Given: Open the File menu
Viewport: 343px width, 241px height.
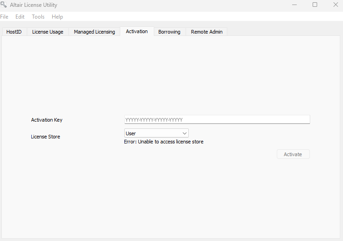Looking at the screenshot, I should 4,17.
